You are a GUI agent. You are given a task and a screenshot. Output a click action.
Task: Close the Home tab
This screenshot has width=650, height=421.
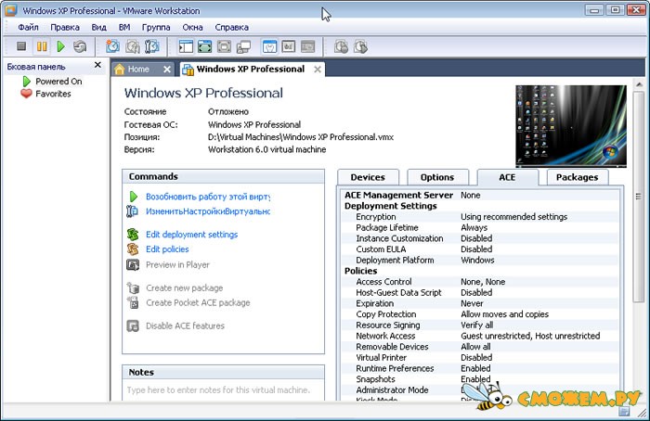coord(166,70)
